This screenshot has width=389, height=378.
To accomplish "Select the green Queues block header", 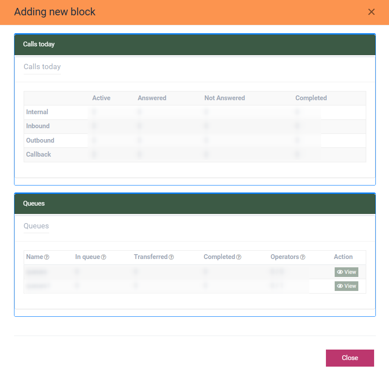I will click(x=195, y=203).
